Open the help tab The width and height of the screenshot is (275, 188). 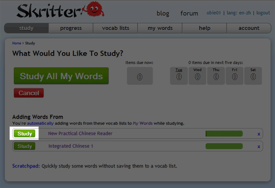pyautogui.click(x=204, y=28)
